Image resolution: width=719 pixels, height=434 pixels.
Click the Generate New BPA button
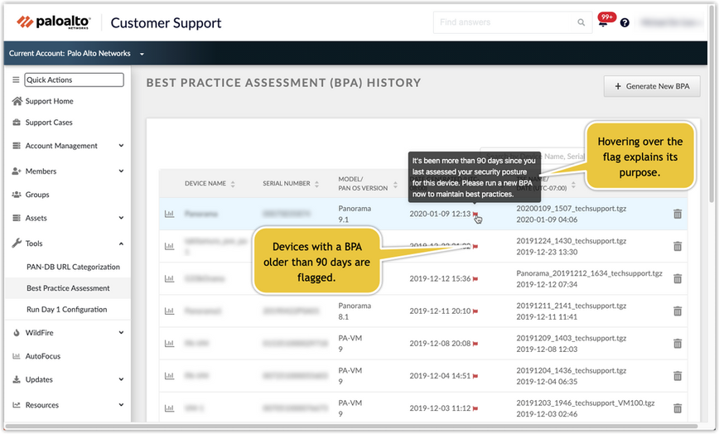[652, 86]
